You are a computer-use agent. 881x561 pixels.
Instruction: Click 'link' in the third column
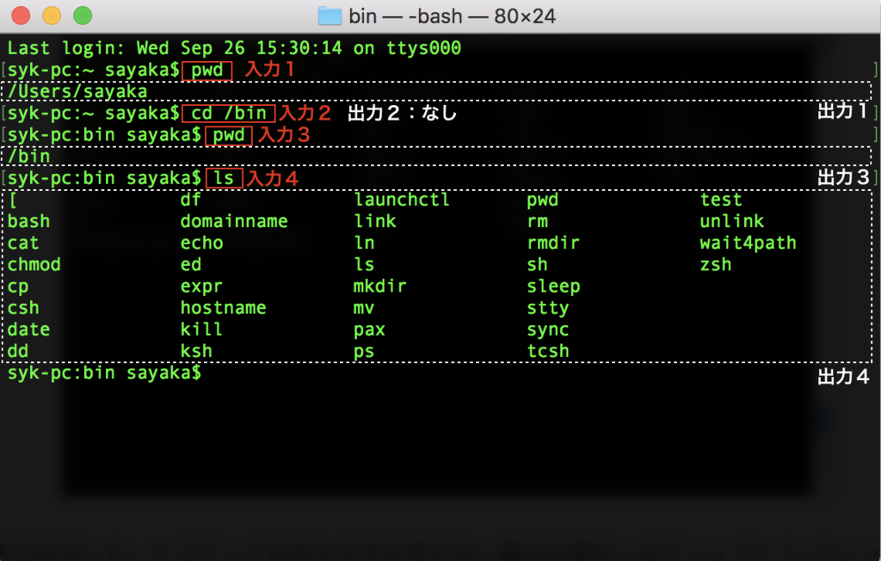(x=375, y=221)
